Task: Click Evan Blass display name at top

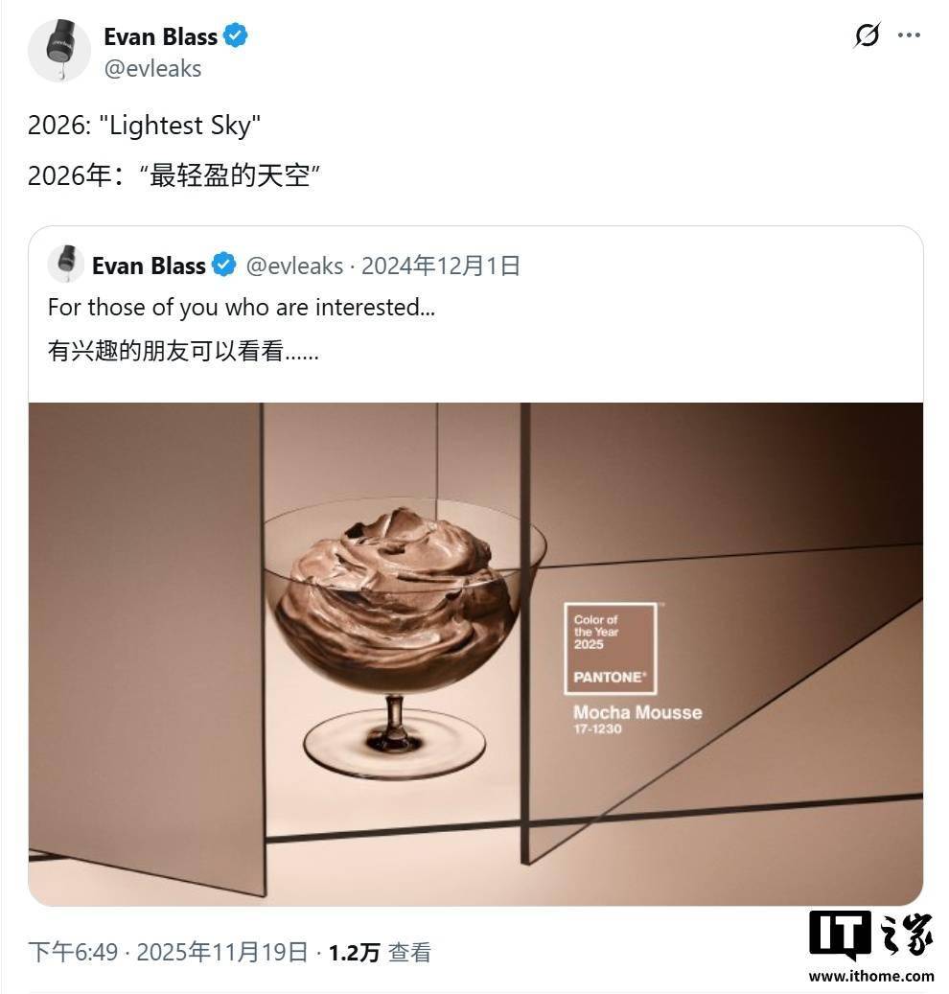Action: 160,36
